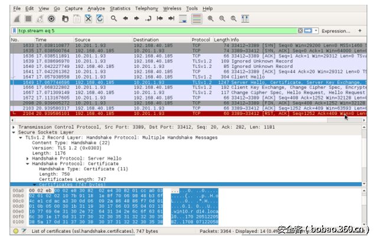
Task: Click the tcp.stream eq 5 filter field
Action: pyautogui.click(x=148, y=31)
